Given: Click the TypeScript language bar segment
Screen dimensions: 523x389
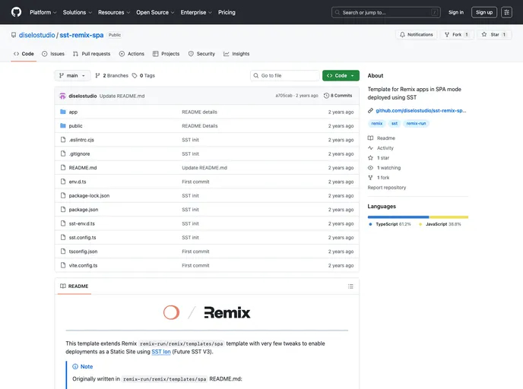Looking at the screenshot, I should coord(398,217).
